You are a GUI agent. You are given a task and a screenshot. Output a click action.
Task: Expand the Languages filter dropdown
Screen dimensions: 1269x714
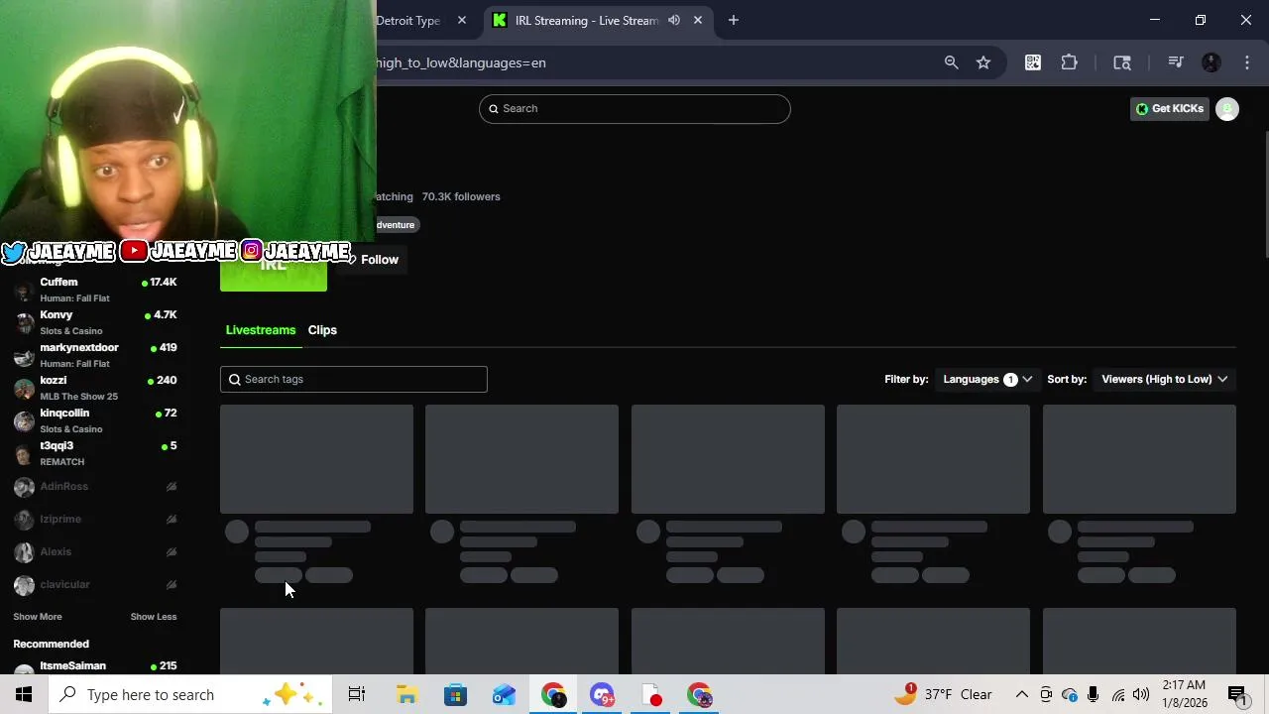(x=987, y=379)
